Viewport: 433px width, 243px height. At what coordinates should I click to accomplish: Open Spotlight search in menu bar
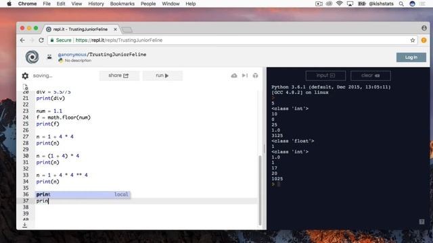pyautogui.click(x=401, y=4)
